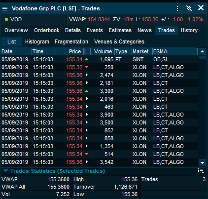Viewport: 208px width, 199px height.
Task: Click the VWAP All statistics label
Action: coord(13,187)
